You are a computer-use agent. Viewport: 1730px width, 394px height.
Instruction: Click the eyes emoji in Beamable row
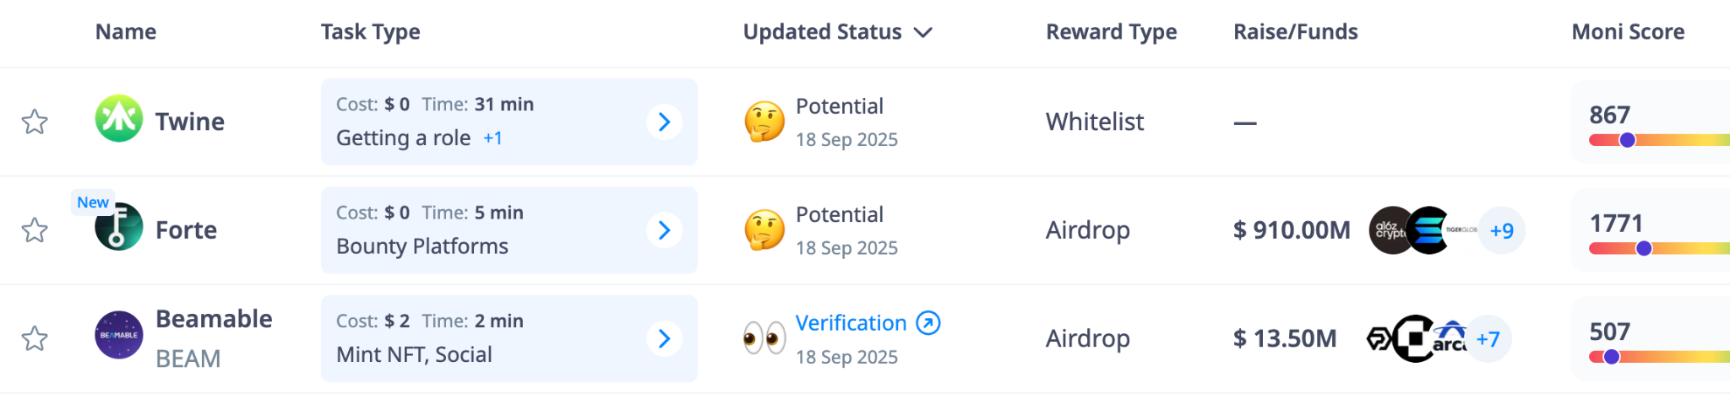coord(764,338)
